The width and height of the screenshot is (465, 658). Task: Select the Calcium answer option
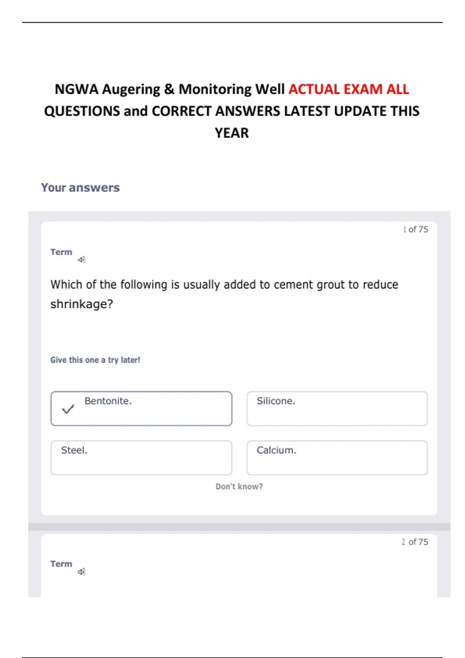pyautogui.click(x=337, y=458)
